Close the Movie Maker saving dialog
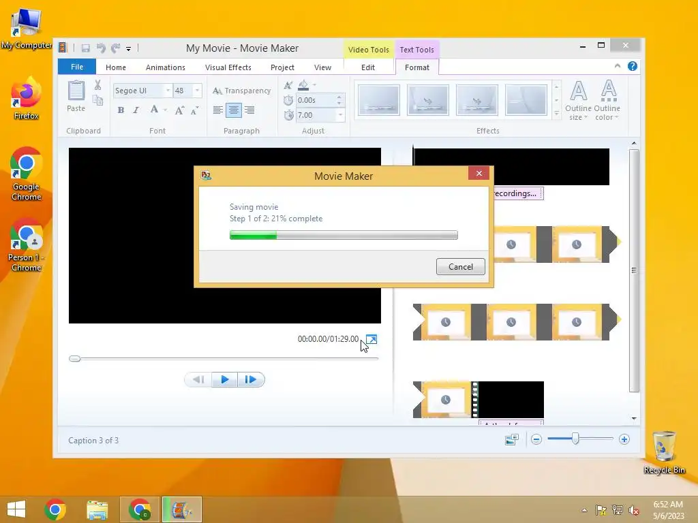The height and width of the screenshot is (523, 698). (479, 174)
